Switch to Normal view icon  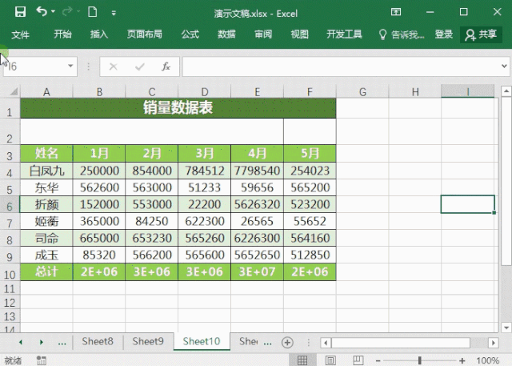click(x=302, y=360)
